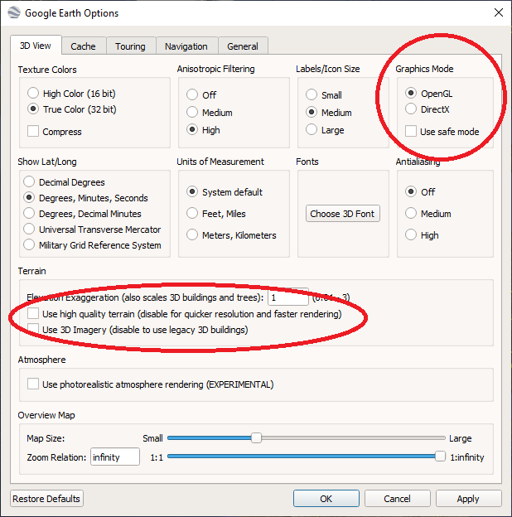This screenshot has height=517, width=512.
Task: Choose Medium labels/icon size
Action: coord(312,112)
